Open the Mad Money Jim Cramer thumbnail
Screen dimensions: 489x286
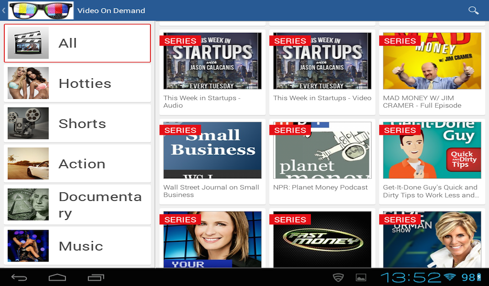pos(432,61)
